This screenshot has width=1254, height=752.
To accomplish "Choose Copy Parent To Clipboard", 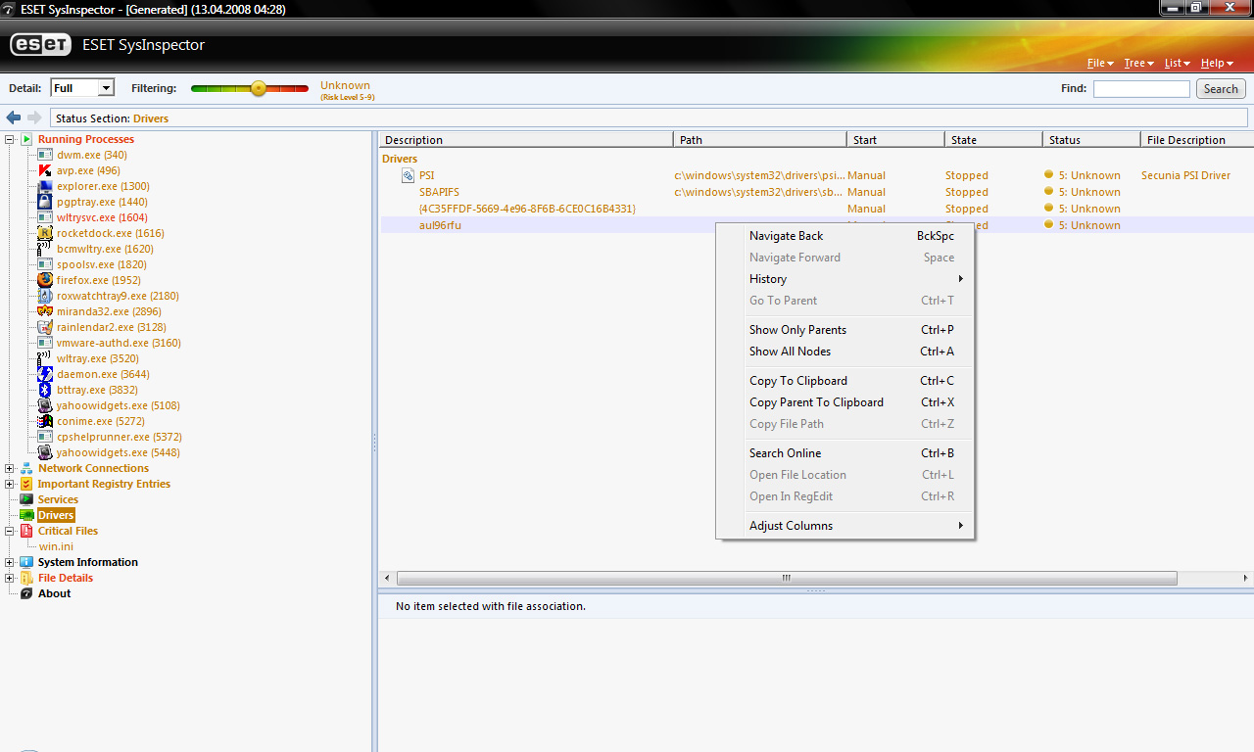I will [845, 402].
